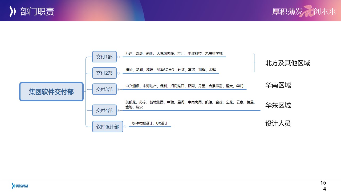The image size is (341, 192).
Task: Select the 交付1部 node
Action: click(x=104, y=57)
